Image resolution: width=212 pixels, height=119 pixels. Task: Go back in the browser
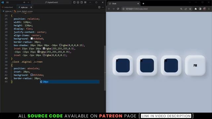[109, 9]
